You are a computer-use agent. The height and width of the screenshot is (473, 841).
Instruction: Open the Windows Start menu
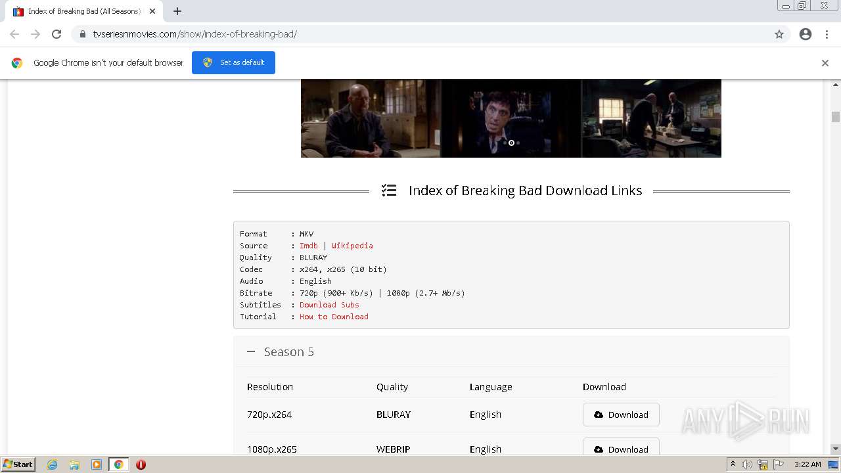(18, 464)
